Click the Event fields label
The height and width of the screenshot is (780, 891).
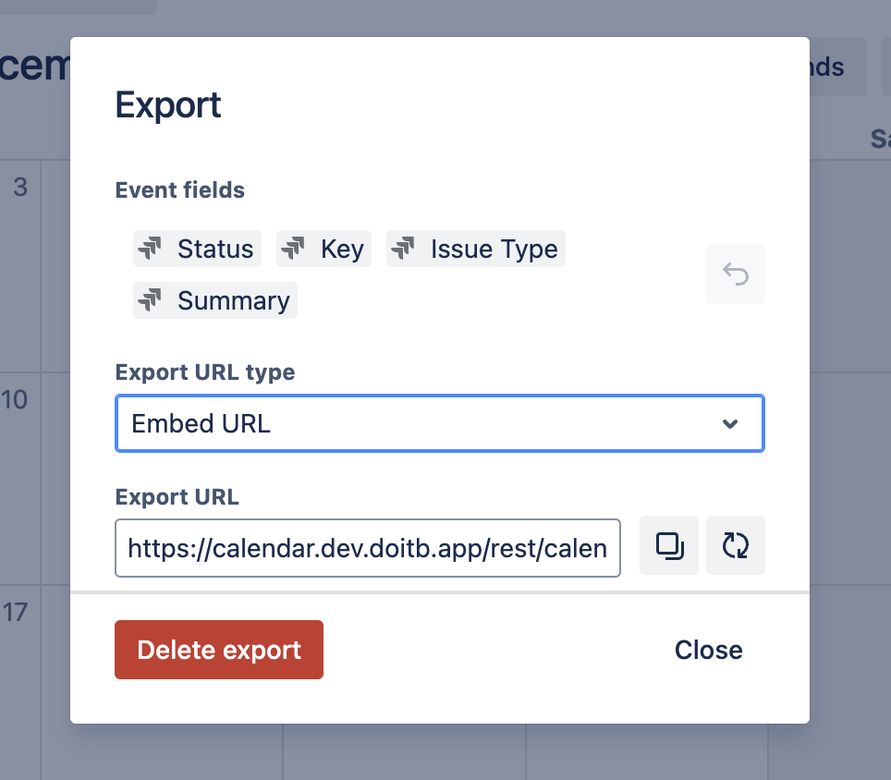coord(179,190)
